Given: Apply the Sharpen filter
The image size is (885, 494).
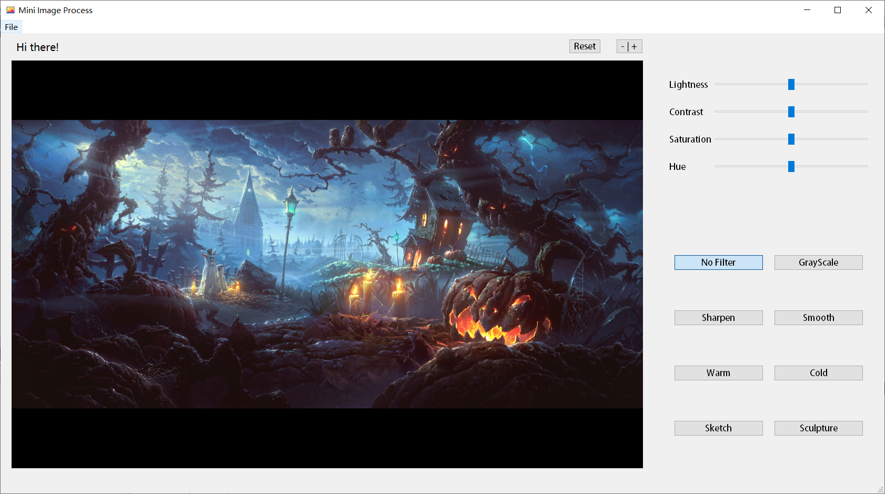Looking at the screenshot, I should click(x=718, y=318).
